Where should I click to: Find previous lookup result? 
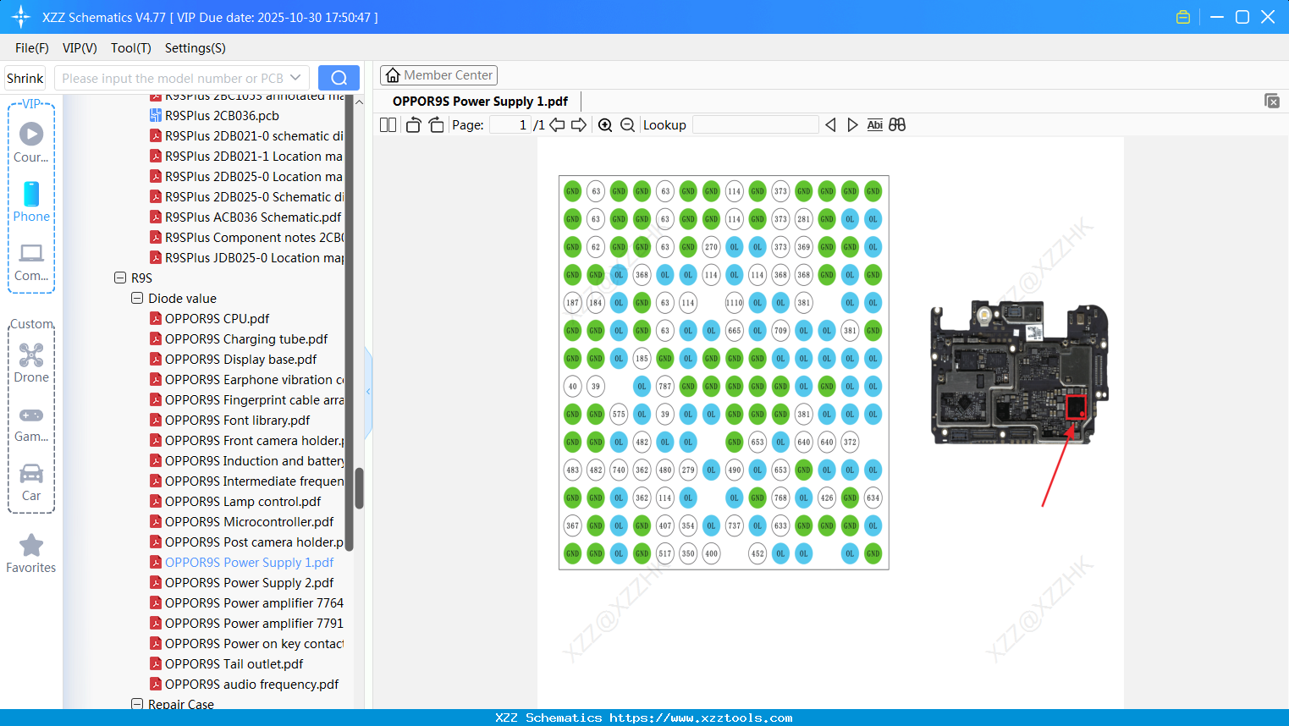coord(830,125)
